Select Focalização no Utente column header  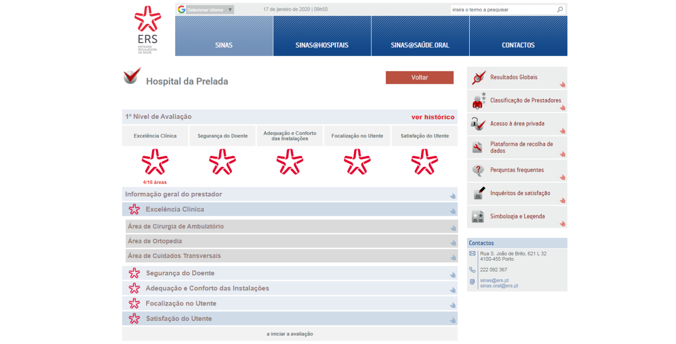357,136
